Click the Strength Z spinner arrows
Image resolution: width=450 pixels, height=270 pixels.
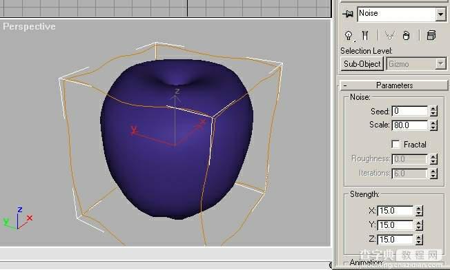pos(419,240)
